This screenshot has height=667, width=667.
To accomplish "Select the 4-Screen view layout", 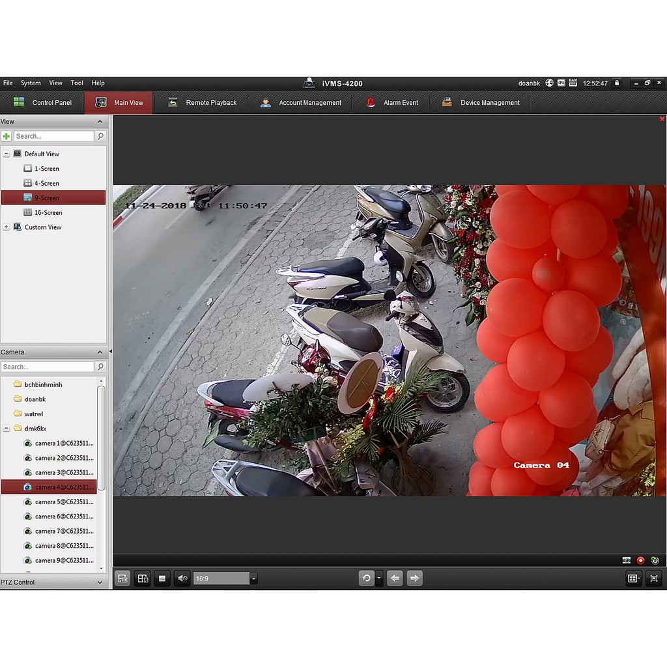I will (x=46, y=184).
